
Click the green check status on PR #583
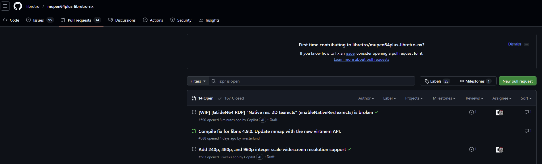click(x=349, y=149)
